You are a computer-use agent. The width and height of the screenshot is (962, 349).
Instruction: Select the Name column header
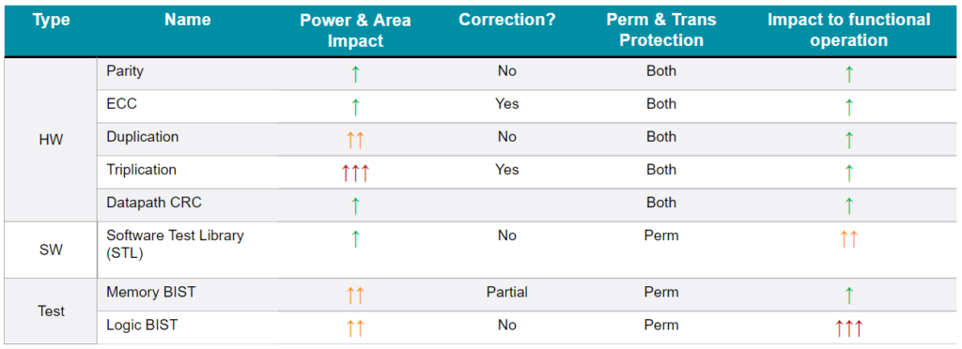coord(187,21)
